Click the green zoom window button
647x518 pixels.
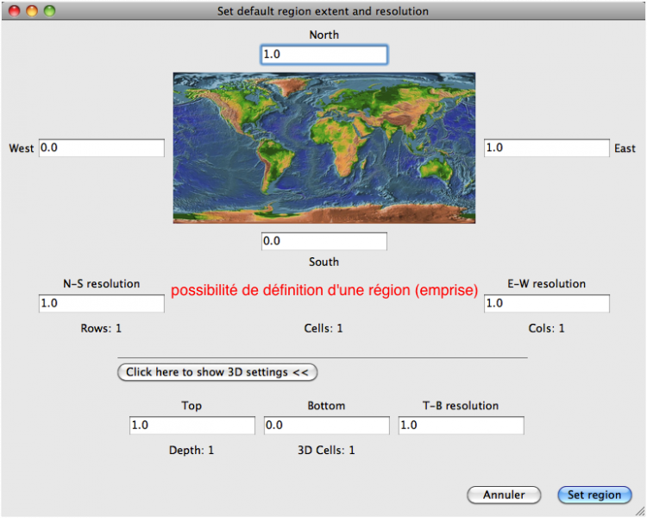(x=49, y=11)
